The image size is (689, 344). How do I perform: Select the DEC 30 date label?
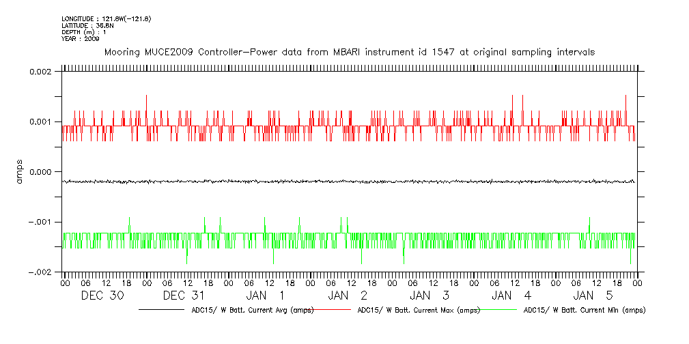(102, 296)
